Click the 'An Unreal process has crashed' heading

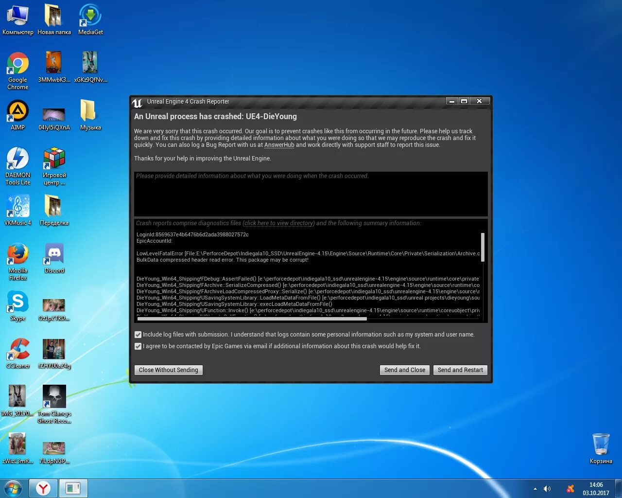(x=215, y=117)
